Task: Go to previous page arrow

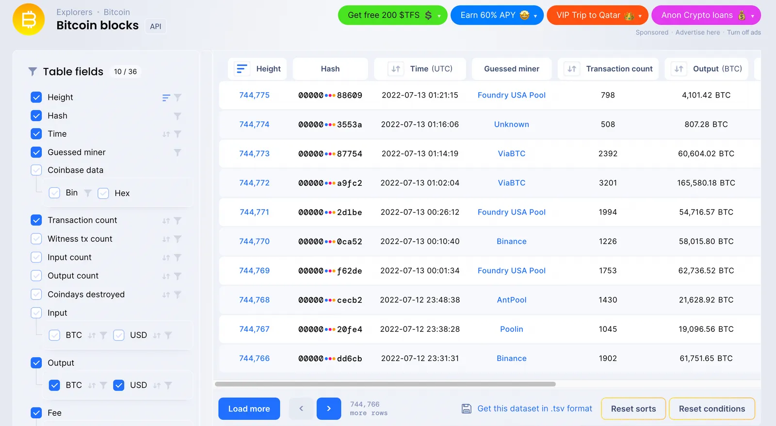Action: click(301, 409)
